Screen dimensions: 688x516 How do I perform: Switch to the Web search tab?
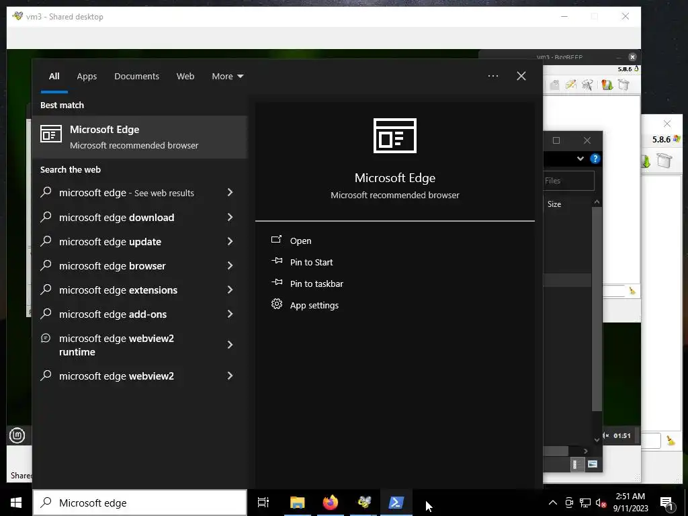point(185,77)
